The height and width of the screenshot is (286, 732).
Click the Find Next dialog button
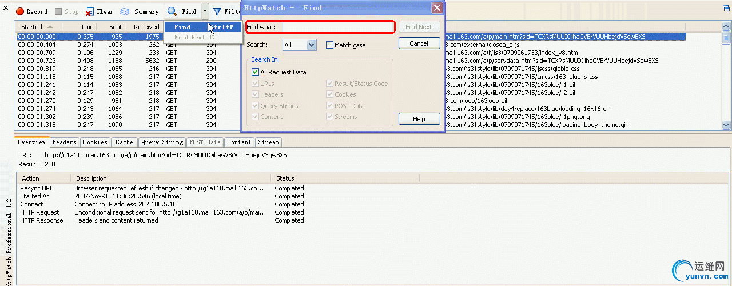pos(419,27)
